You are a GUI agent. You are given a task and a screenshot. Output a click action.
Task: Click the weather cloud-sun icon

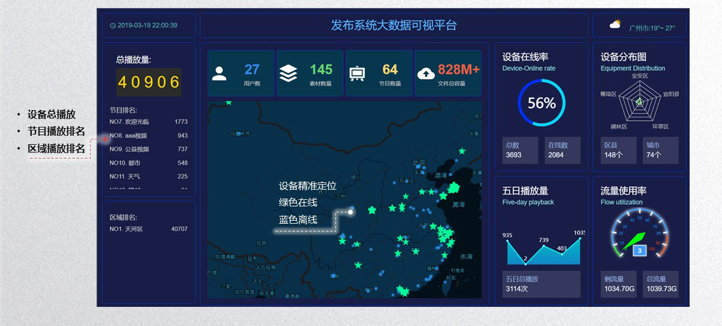click(x=615, y=25)
